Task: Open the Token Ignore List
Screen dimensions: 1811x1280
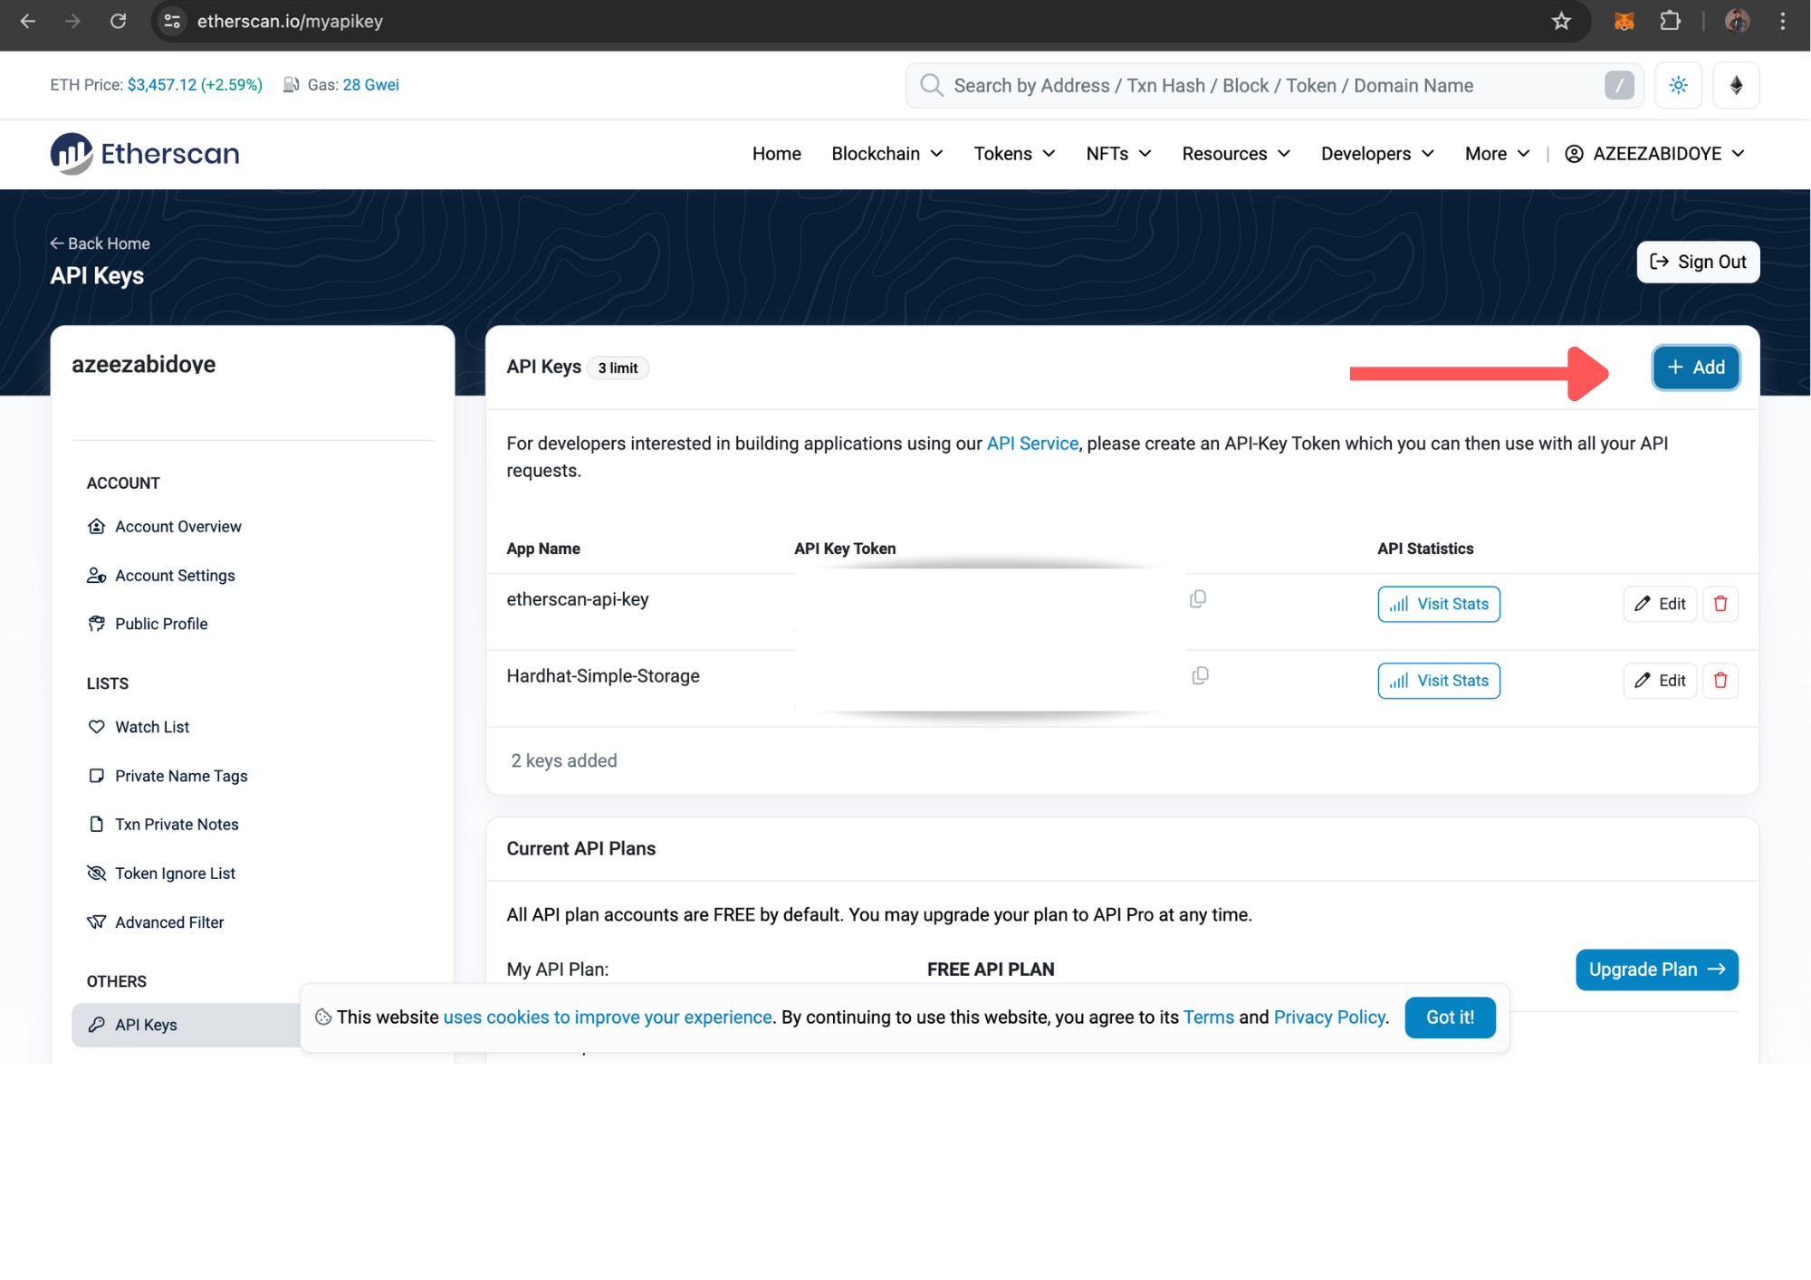Action: coord(175,873)
